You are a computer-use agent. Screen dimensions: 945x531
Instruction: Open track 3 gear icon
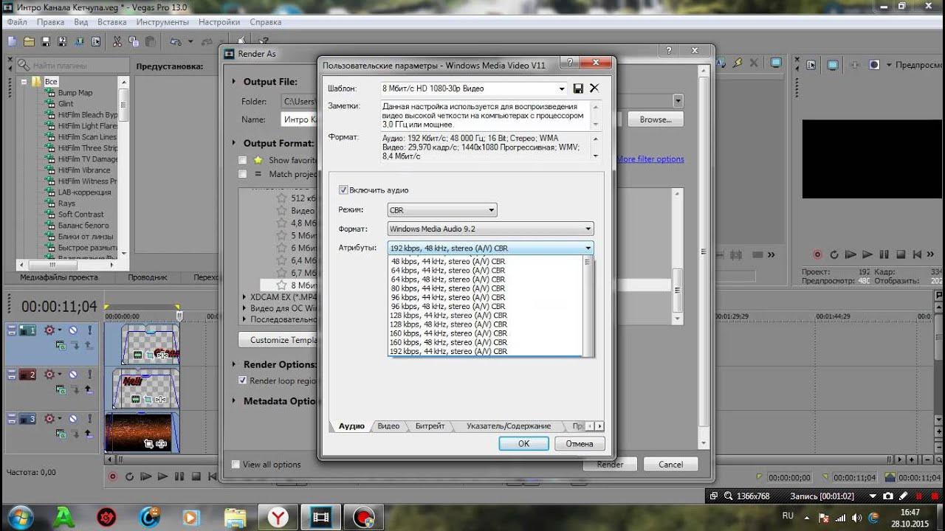pyautogui.click(x=49, y=419)
